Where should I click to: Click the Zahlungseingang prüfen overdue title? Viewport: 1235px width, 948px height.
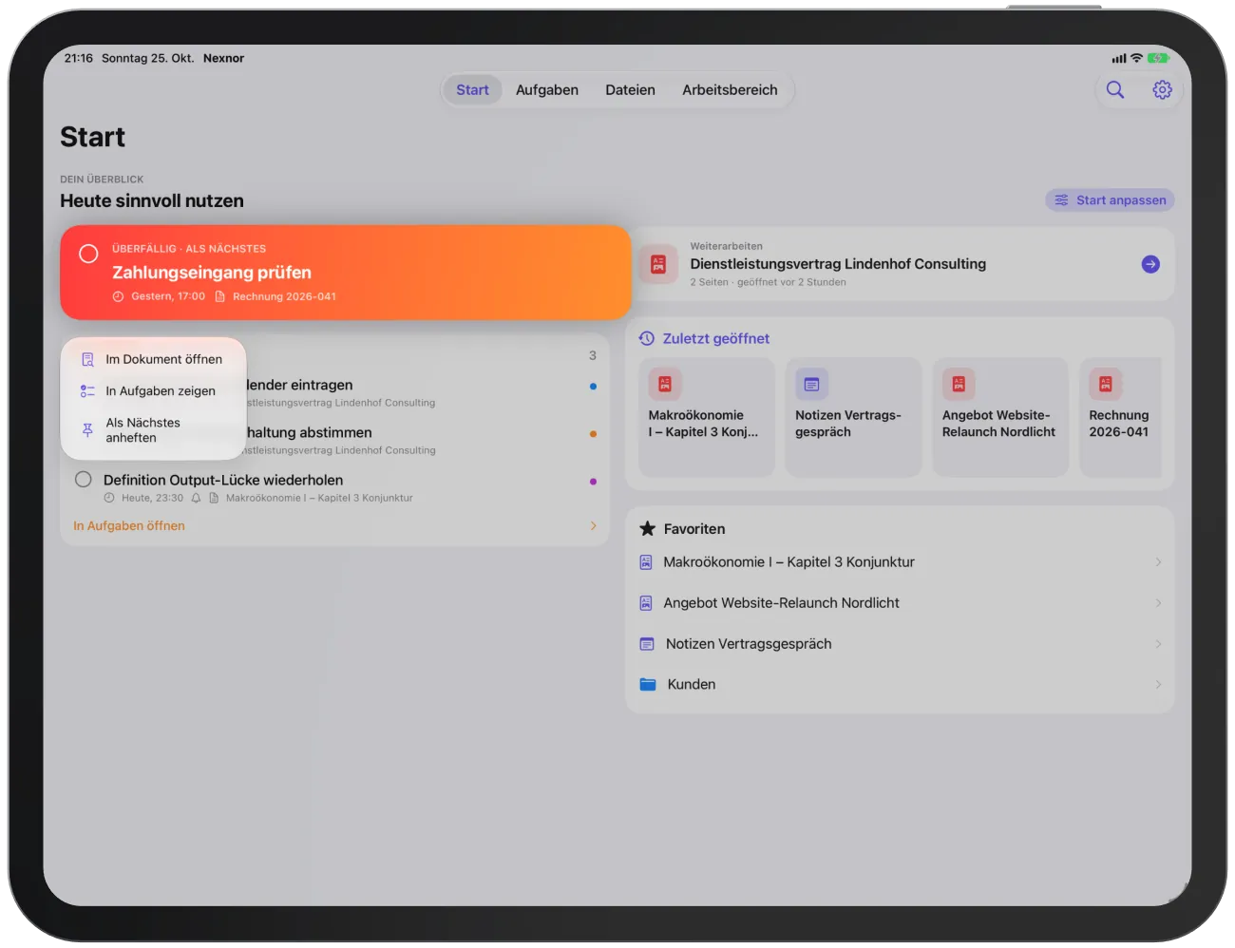212,273
